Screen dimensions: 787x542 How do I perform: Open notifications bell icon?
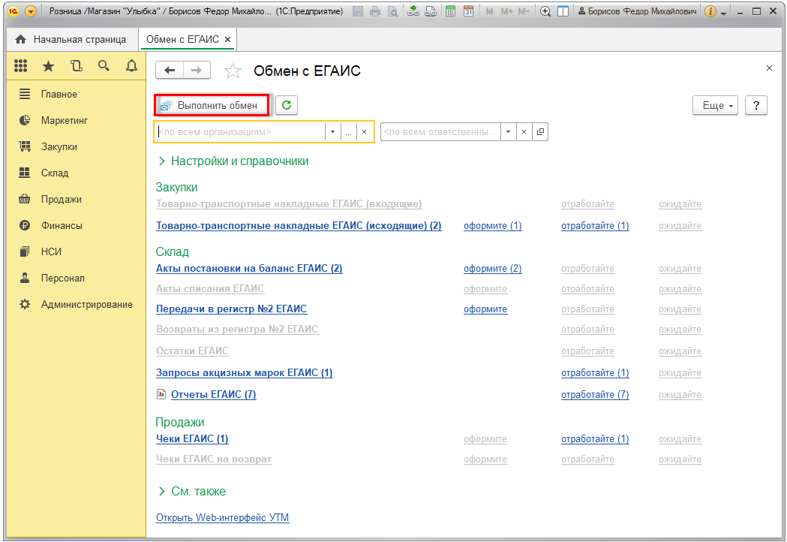(131, 66)
